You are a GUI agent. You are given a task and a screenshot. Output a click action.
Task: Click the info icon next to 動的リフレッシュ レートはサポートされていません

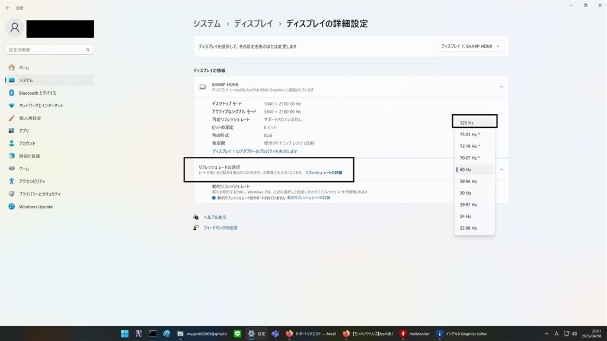[x=213, y=198]
